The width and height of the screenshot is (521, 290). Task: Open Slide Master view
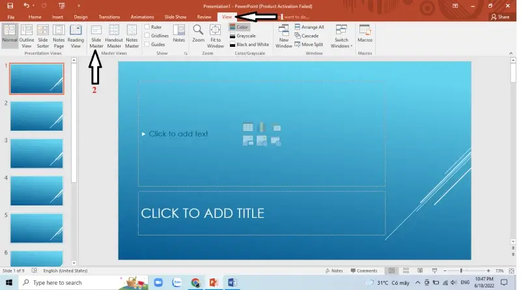tap(96, 36)
